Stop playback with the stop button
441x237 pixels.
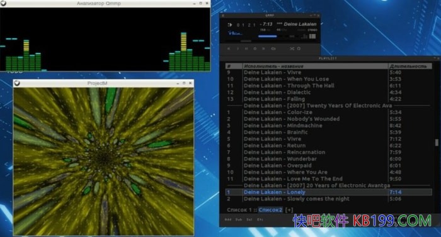[255, 48]
